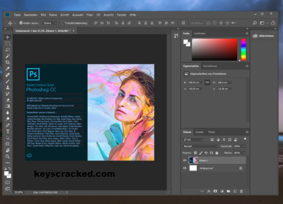Click the fx layer style icon
283x204 pixels.
pyautogui.click(x=209, y=191)
